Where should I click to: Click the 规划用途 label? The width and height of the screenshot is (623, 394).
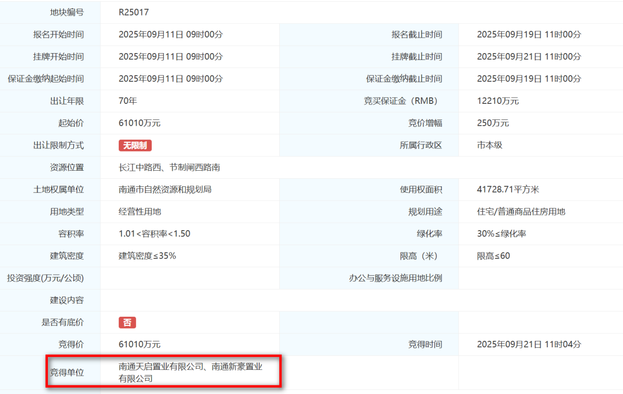(x=425, y=212)
